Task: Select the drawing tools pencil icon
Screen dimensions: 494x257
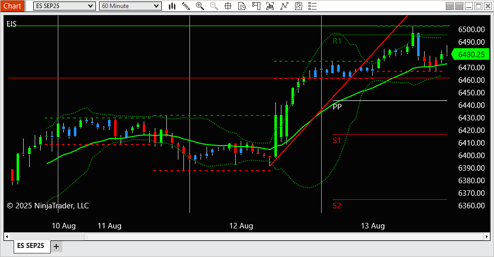Action: [186, 6]
